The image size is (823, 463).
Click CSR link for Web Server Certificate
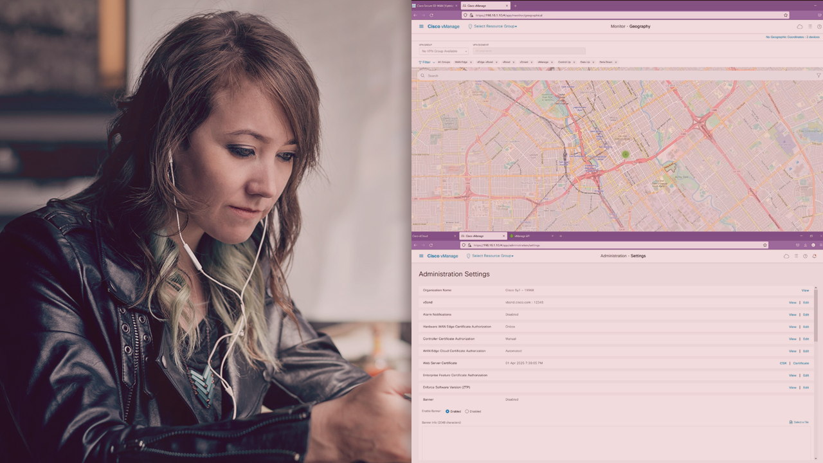click(x=783, y=363)
